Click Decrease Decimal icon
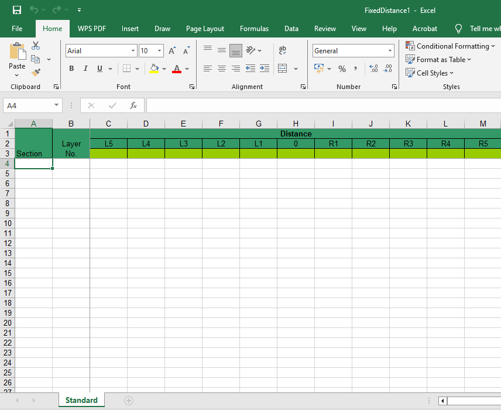 pyautogui.click(x=387, y=69)
